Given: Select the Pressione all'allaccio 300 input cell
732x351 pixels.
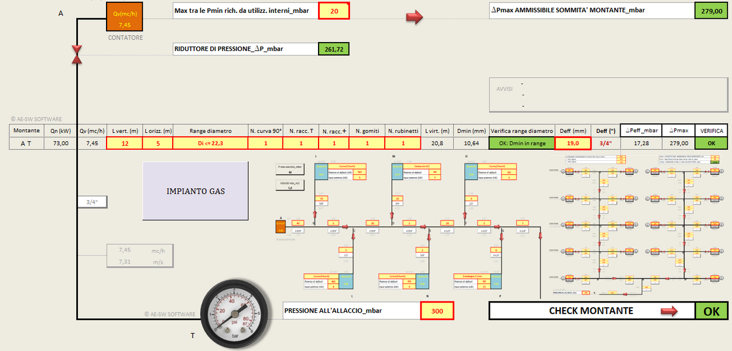Looking at the screenshot, I should tap(437, 311).
